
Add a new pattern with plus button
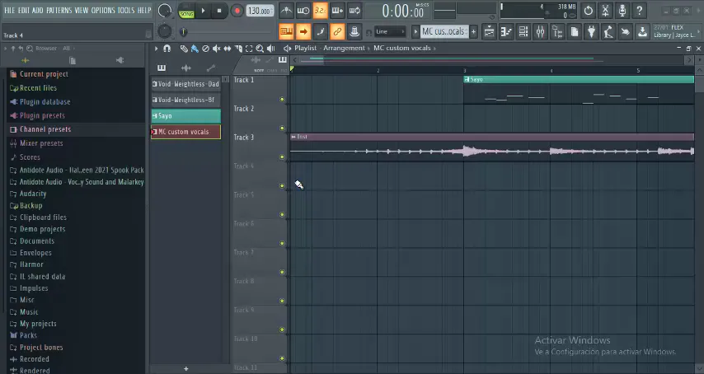473,31
